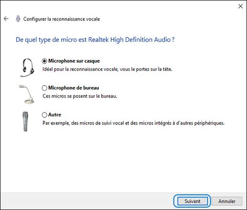Screen dimensions: 247x210
Task: Select Microphone sur casque radio button
Action: click(44, 61)
